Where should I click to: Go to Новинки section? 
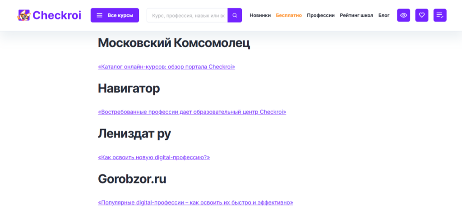coord(260,15)
